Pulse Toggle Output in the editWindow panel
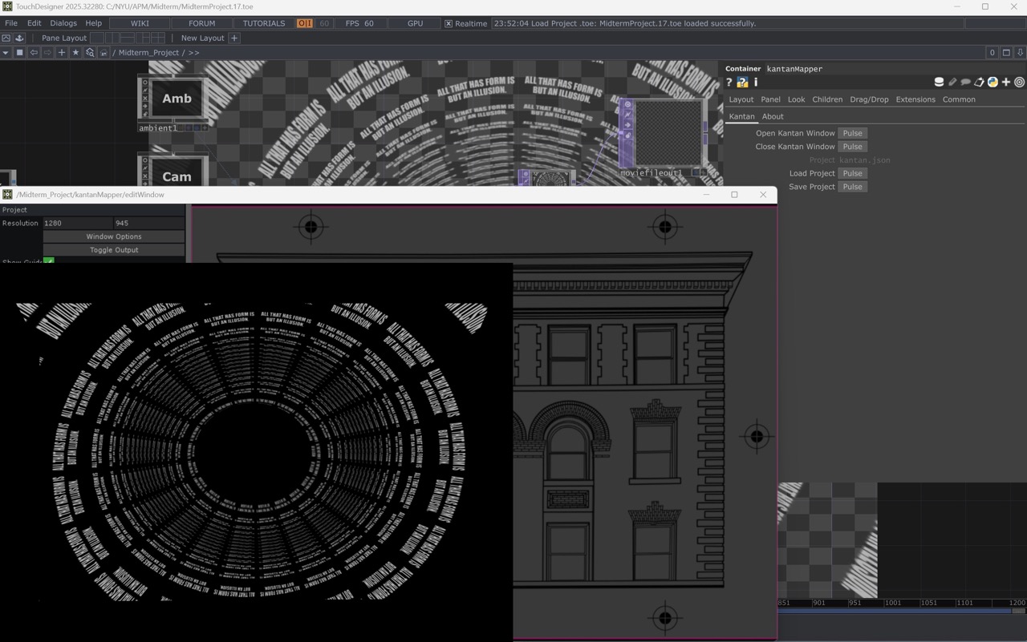 click(112, 249)
